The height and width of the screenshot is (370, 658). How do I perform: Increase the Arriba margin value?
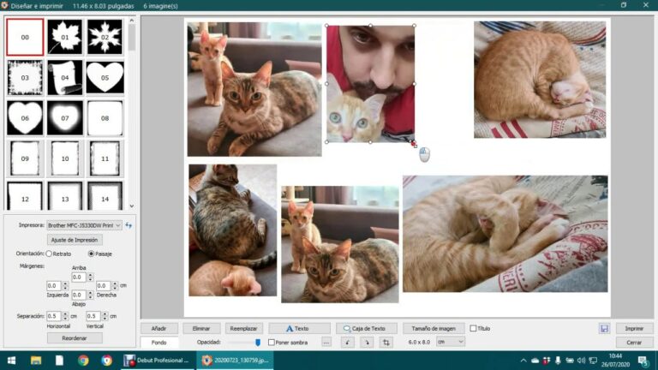click(x=90, y=275)
